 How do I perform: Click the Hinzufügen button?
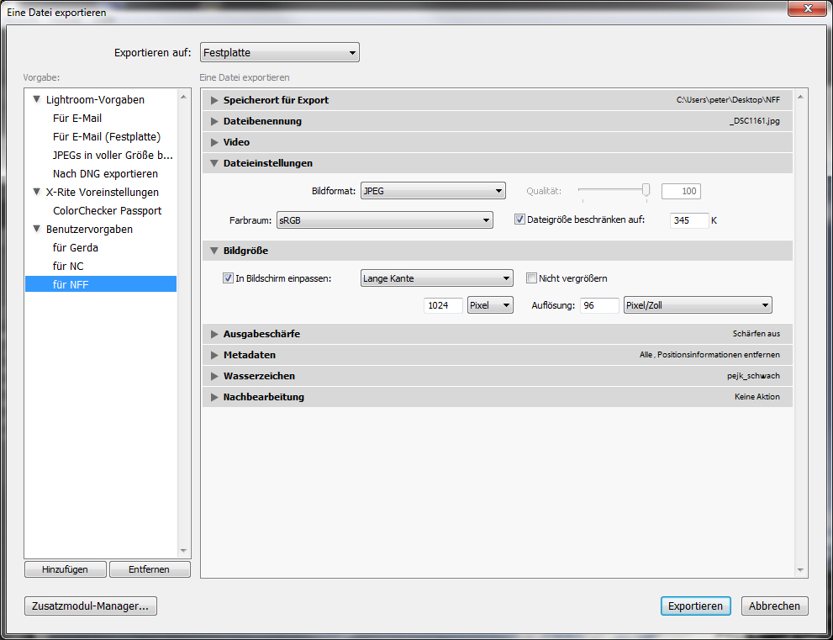click(66, 569)
